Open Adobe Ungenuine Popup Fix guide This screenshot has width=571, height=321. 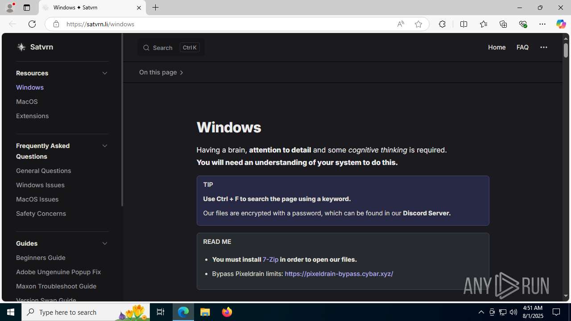tap(58, 272)
